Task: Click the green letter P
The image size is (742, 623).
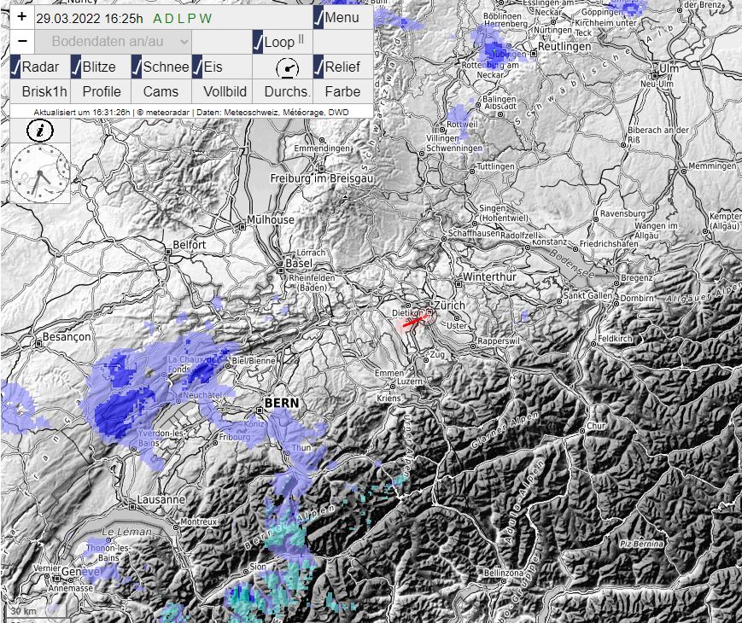Action: (191, 19)
